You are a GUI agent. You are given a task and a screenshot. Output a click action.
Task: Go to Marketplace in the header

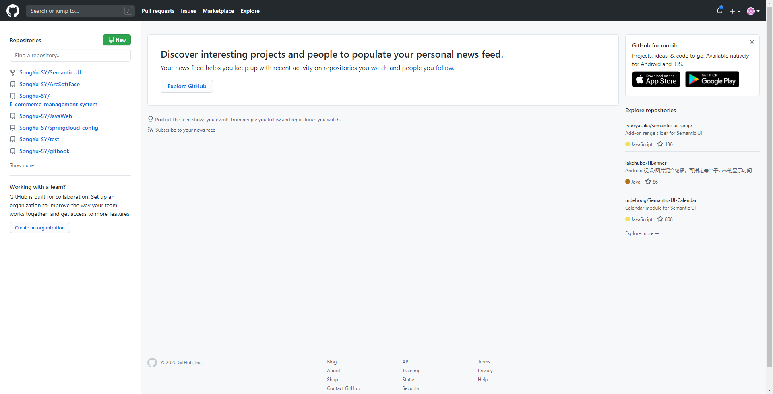coord(218,11)
